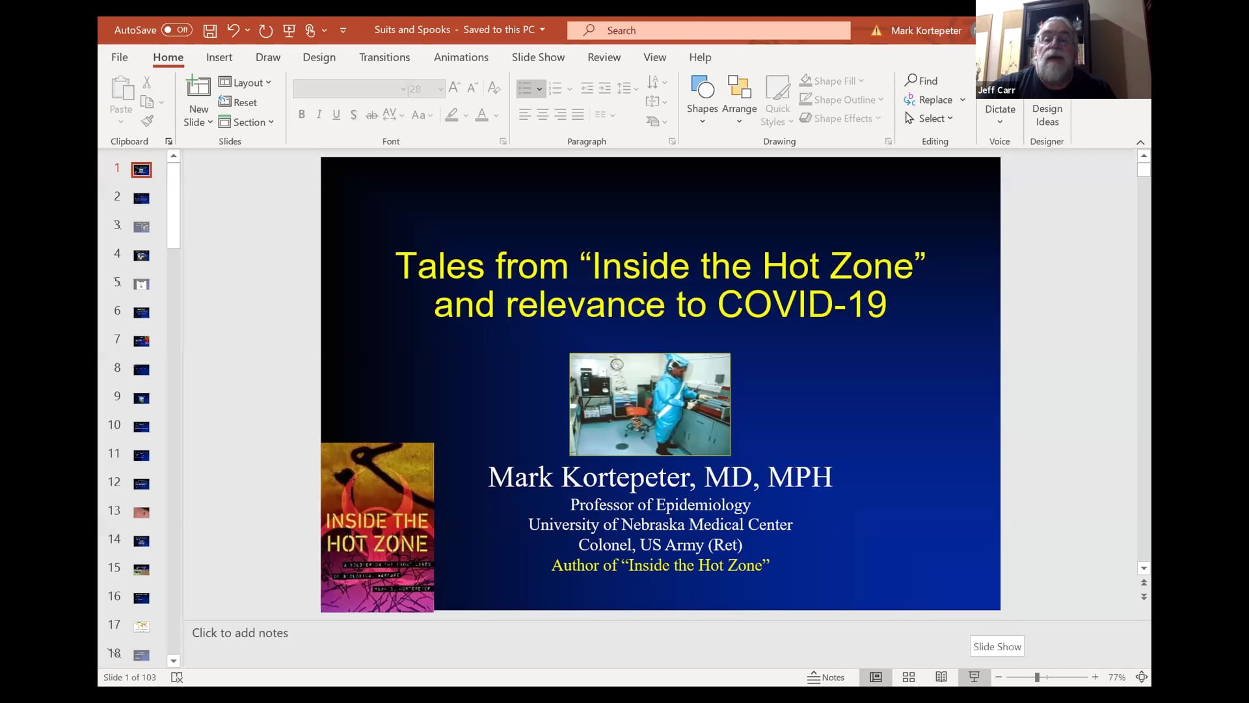Toggle Bold formatting button

point(301,115)
